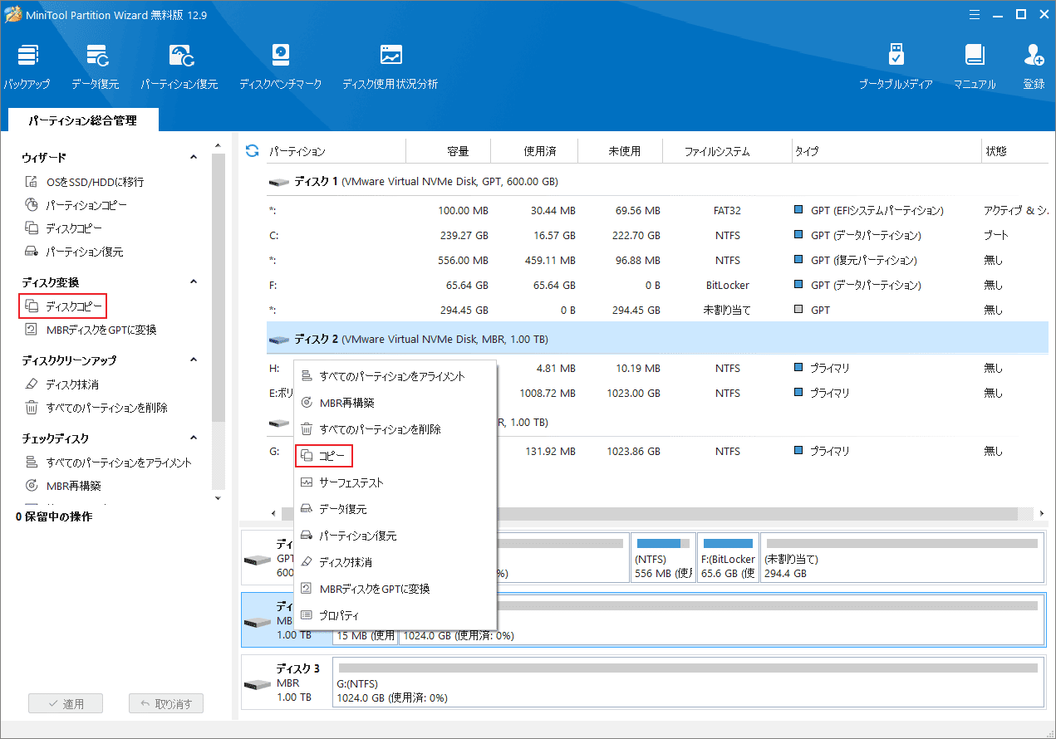Choose すべてのパーティションを削除 in context menu

tap(395, 429)
